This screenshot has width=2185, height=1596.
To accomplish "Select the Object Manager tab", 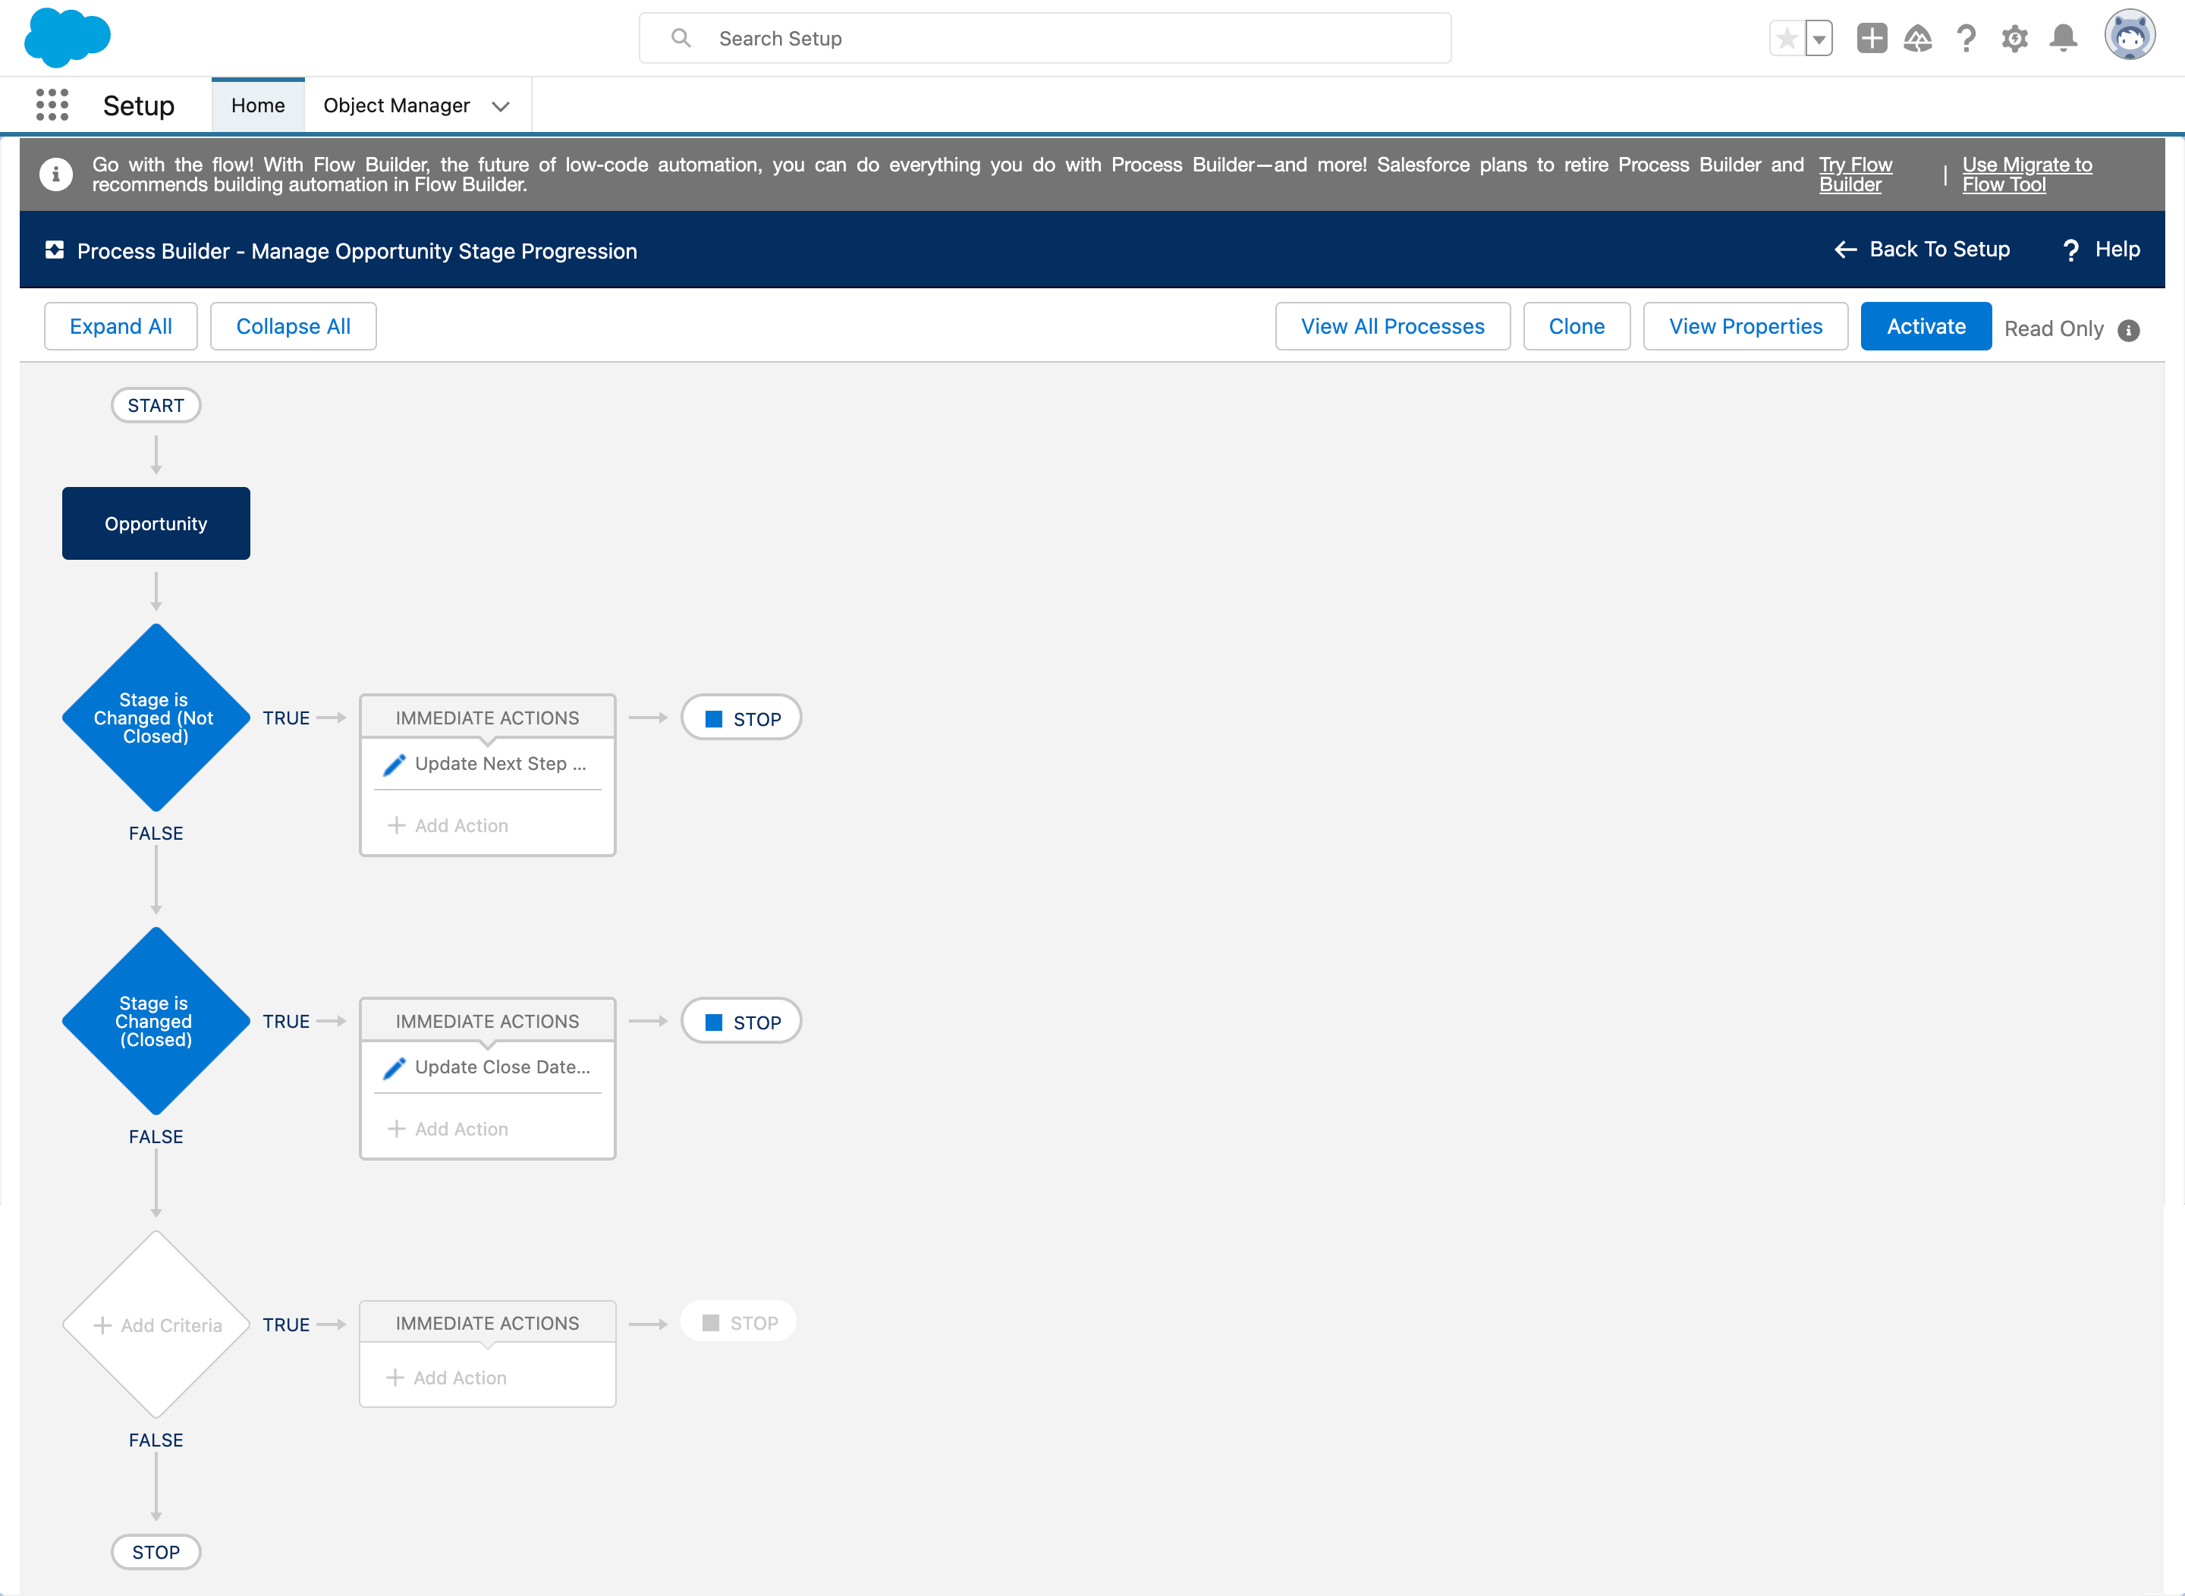I will tap(396, 105).
